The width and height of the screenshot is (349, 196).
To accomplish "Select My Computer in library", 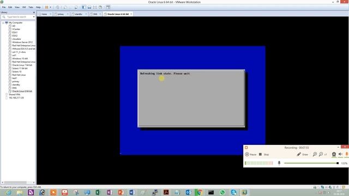I will pyautogui.click(x=16, y=23).
